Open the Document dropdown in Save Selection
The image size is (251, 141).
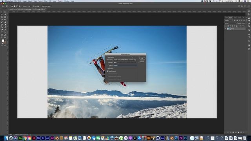[x=125, y=60]
